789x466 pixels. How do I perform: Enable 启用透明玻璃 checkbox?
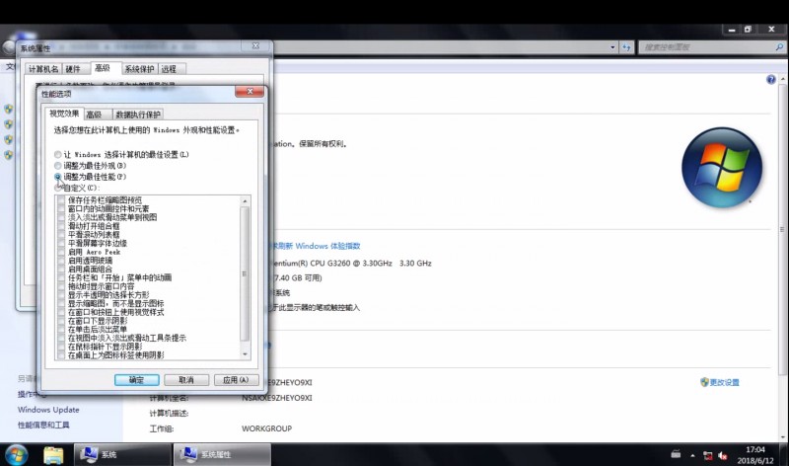(61, 261)
